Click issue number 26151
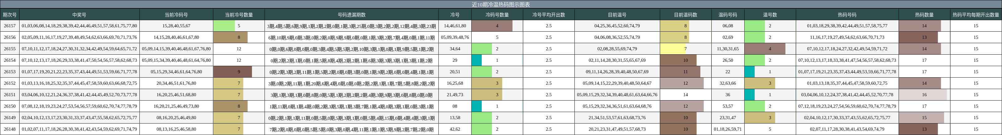 pos(10,95)
